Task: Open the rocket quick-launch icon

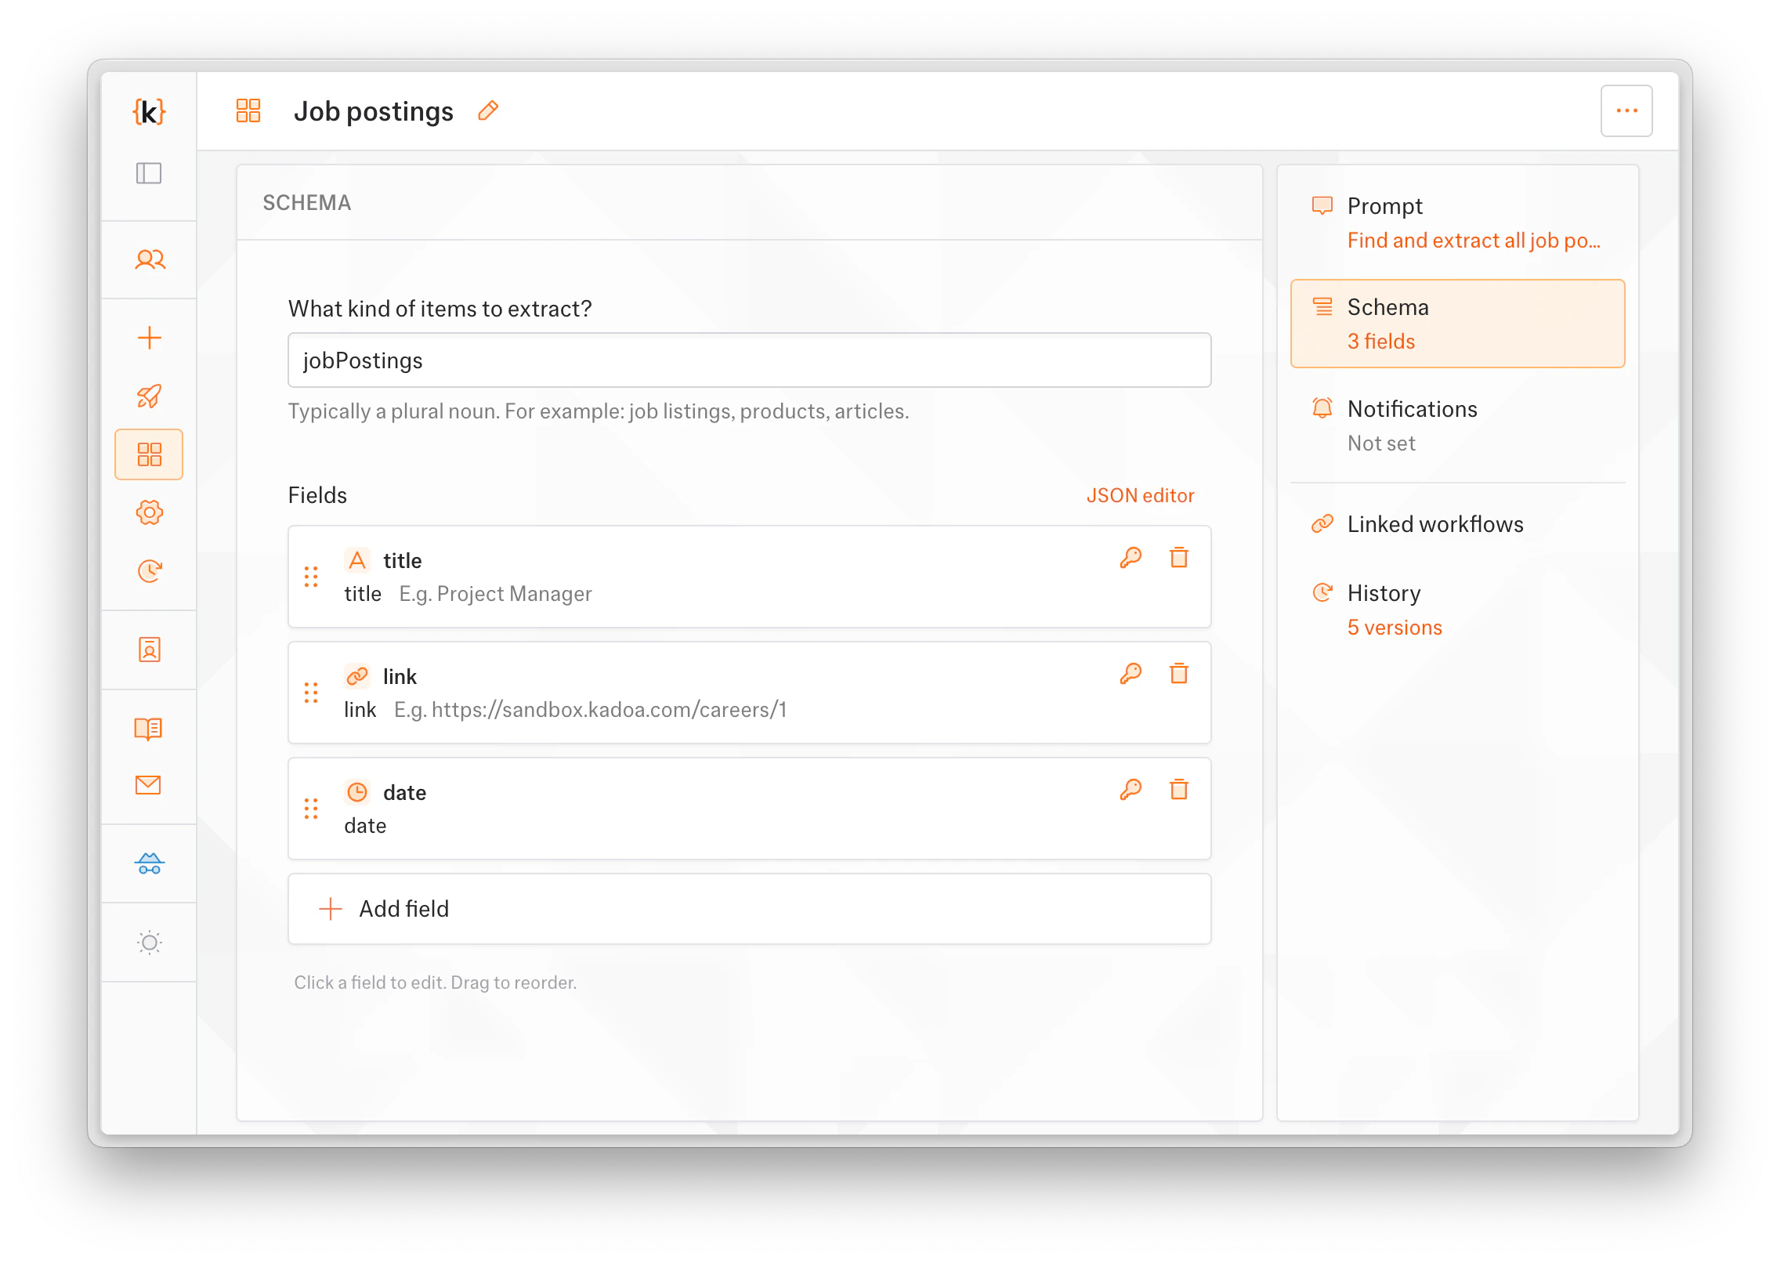Action: (x=149, y=395)
